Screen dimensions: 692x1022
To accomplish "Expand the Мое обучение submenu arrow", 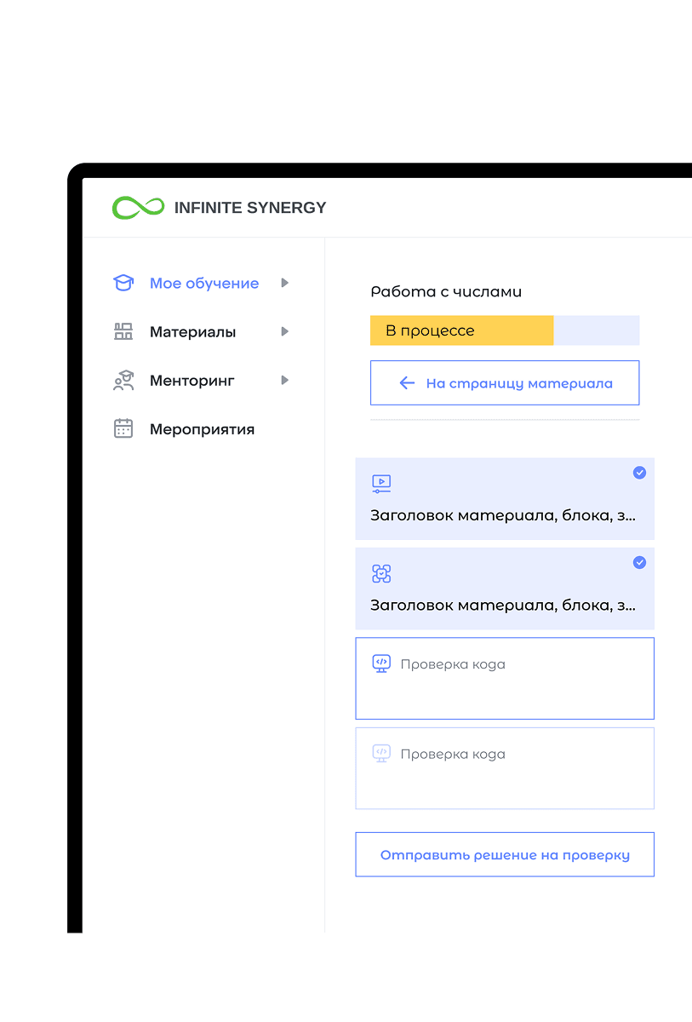I will [285, 284].
